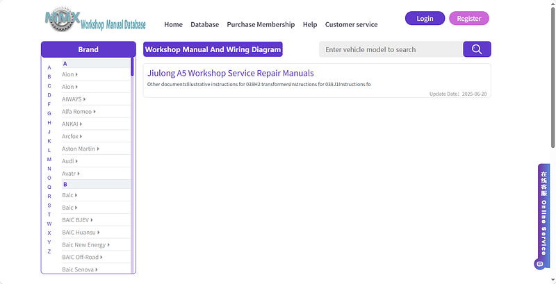Jump to letter G in brand index
This screenshot has height=284, width=556.
click(x=49, y=113)
